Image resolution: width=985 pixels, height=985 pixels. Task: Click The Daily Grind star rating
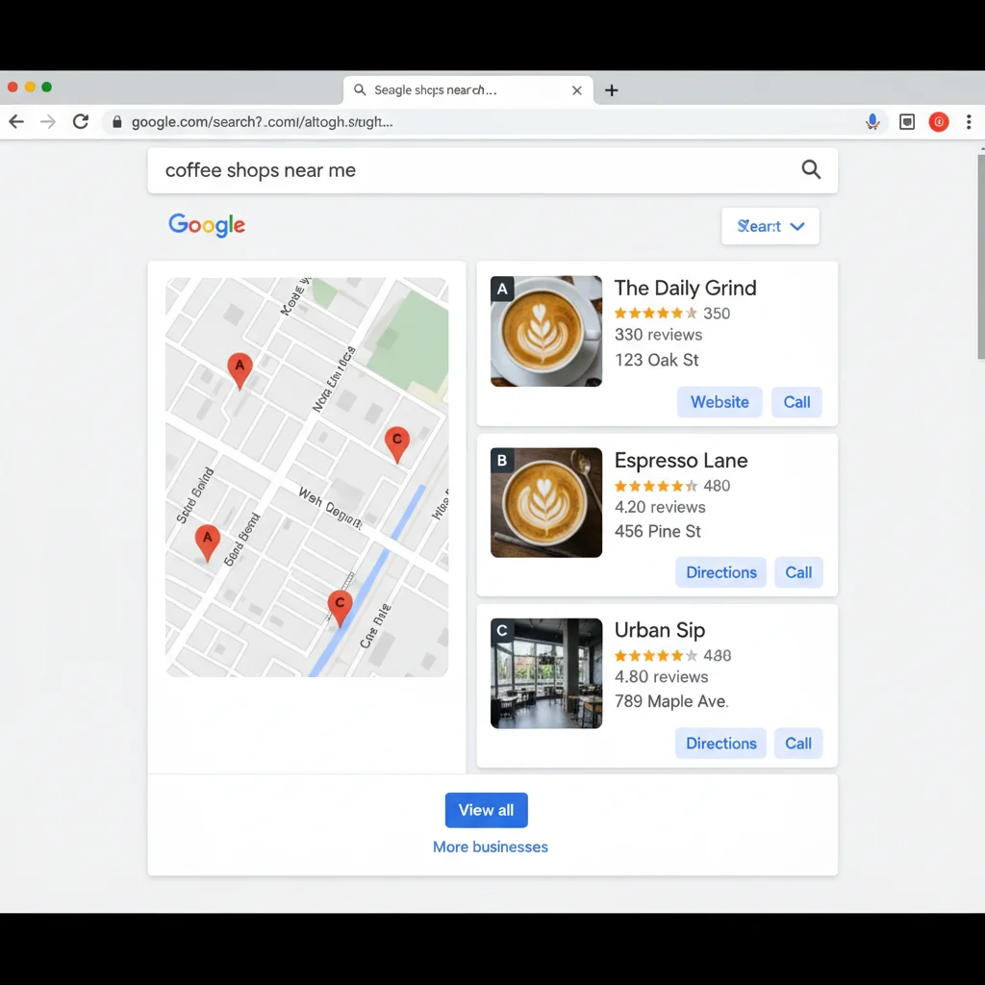tap(656, 313)
